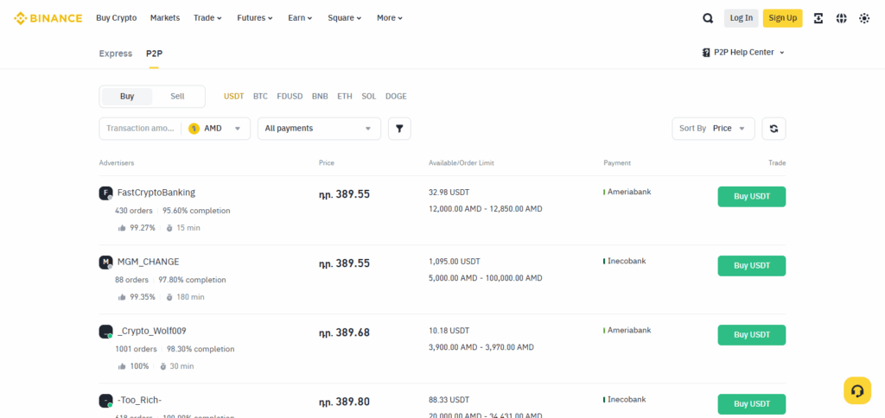Click timer icon beside 30 min
The height and width of the screenshot is (418, 885).
coord(162,367)
